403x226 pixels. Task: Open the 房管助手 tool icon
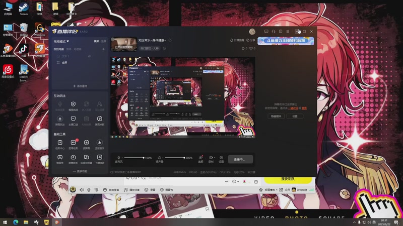click(73, 157)
